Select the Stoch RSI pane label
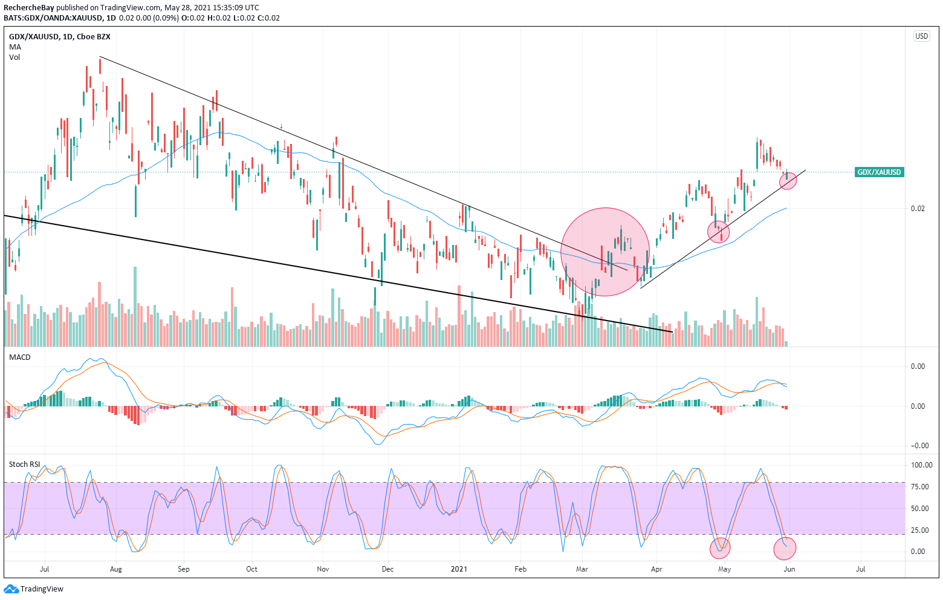The height and width of the screenshot is (600, 943). (x=25, y=464)
